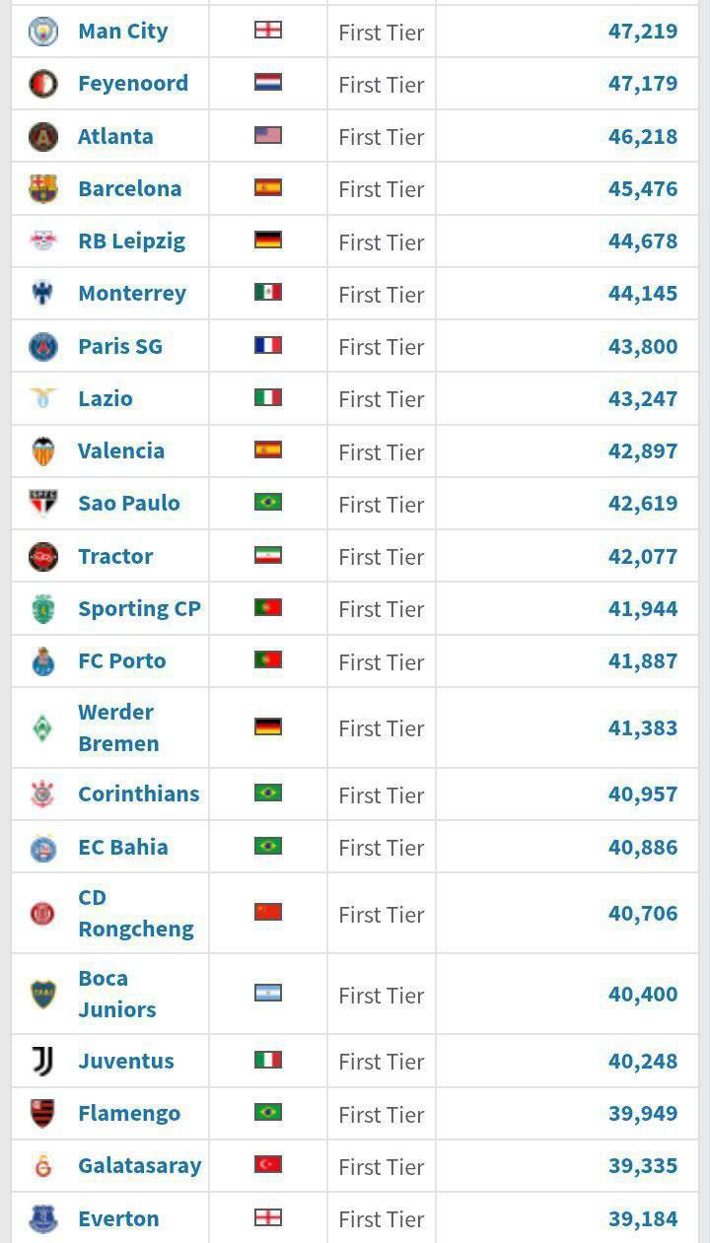Click the Juventus club crest
710x1243 pixels.
click(43, 1061)
